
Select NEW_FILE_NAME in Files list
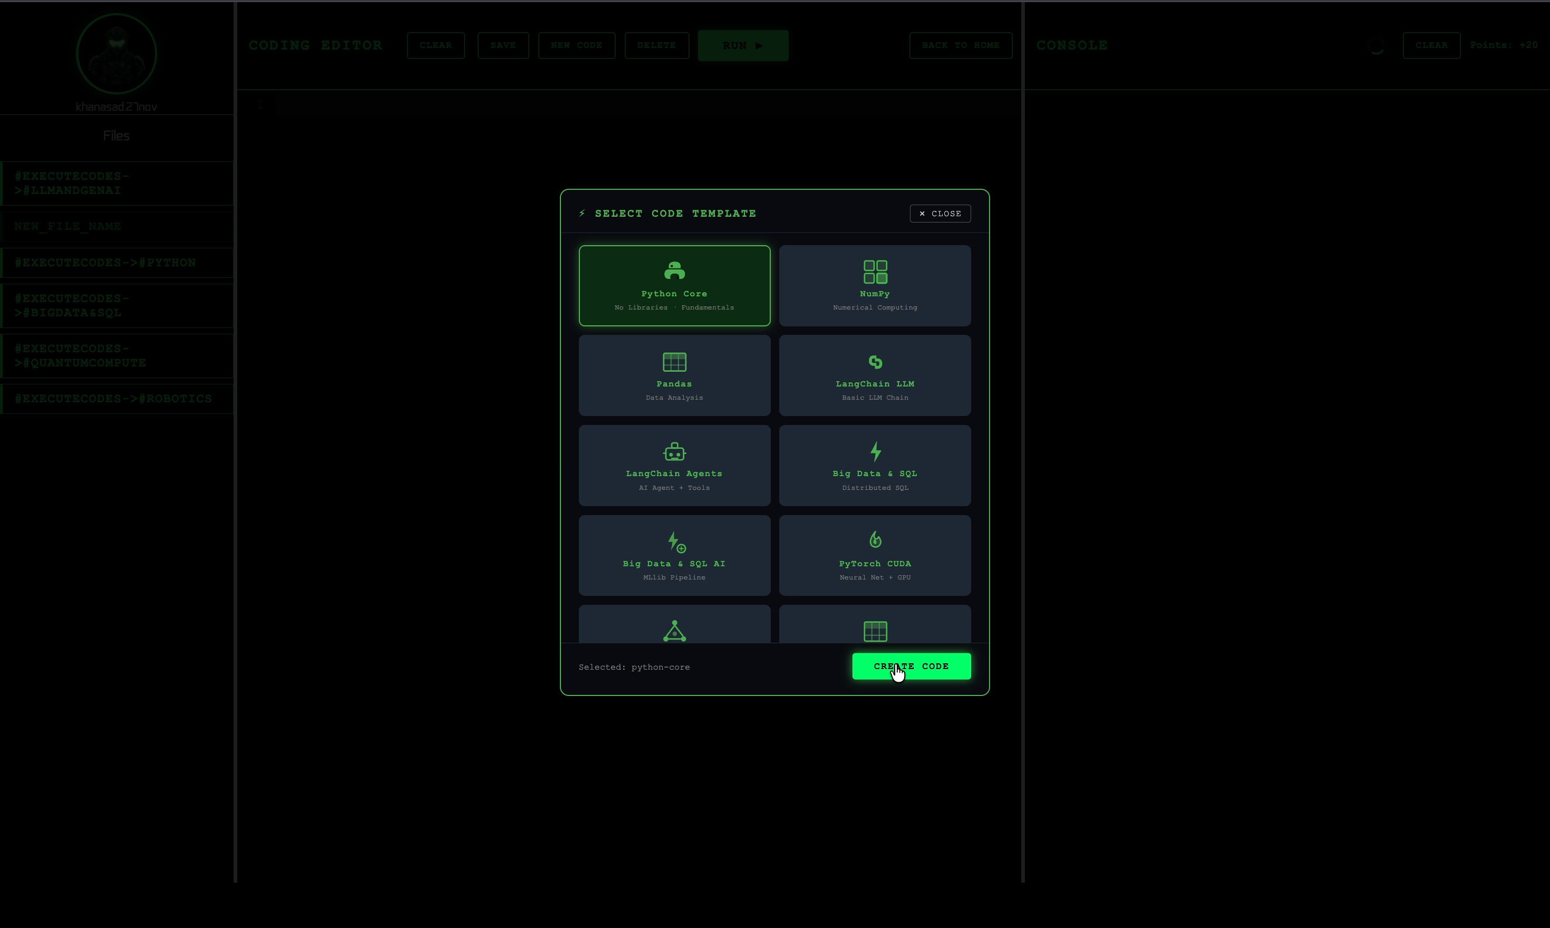(x=117, y=226)
